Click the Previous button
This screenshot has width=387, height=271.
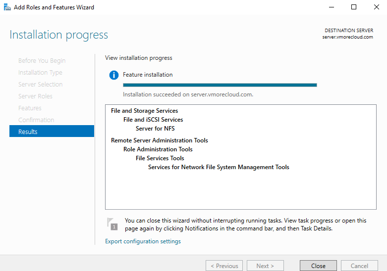pyautogui.click(x=224, y=266)
